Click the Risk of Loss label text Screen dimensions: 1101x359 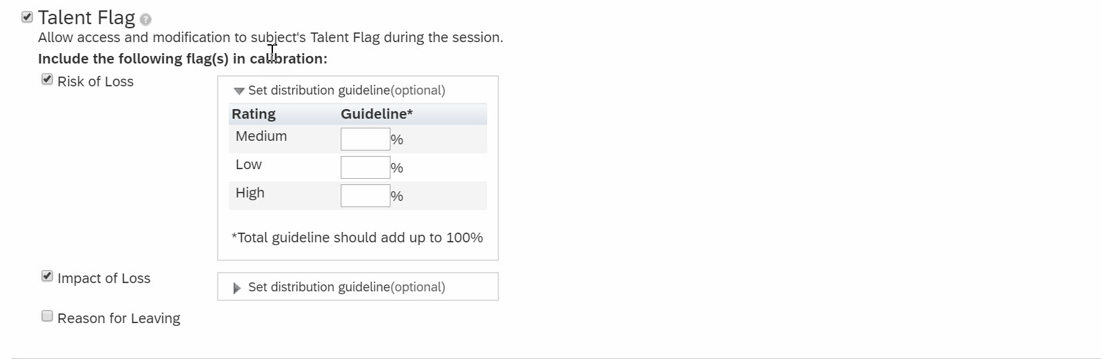tap(95, 81)
